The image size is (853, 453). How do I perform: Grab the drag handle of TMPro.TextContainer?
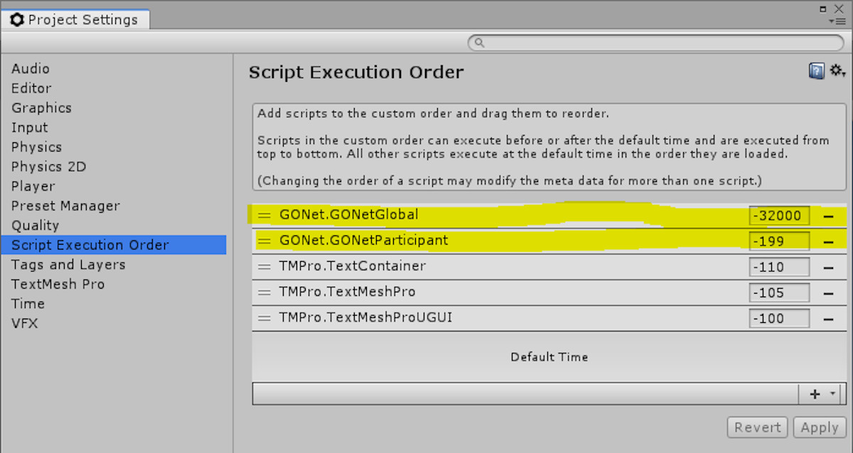click(264, 267)
